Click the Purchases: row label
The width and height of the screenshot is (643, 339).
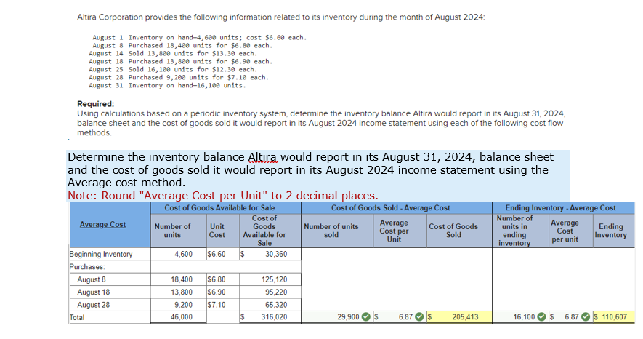87,267
